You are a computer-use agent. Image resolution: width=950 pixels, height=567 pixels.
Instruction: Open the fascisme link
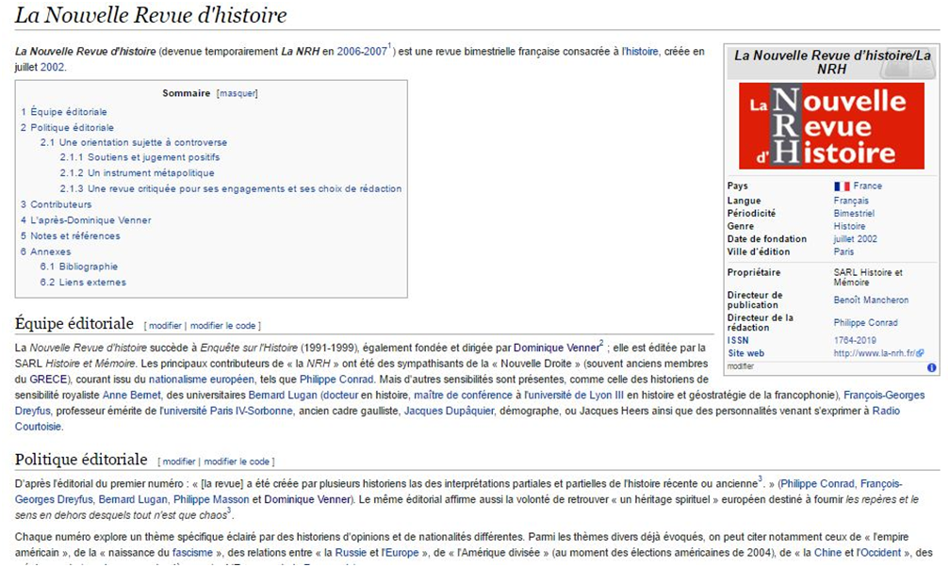(x=192, y=553)
